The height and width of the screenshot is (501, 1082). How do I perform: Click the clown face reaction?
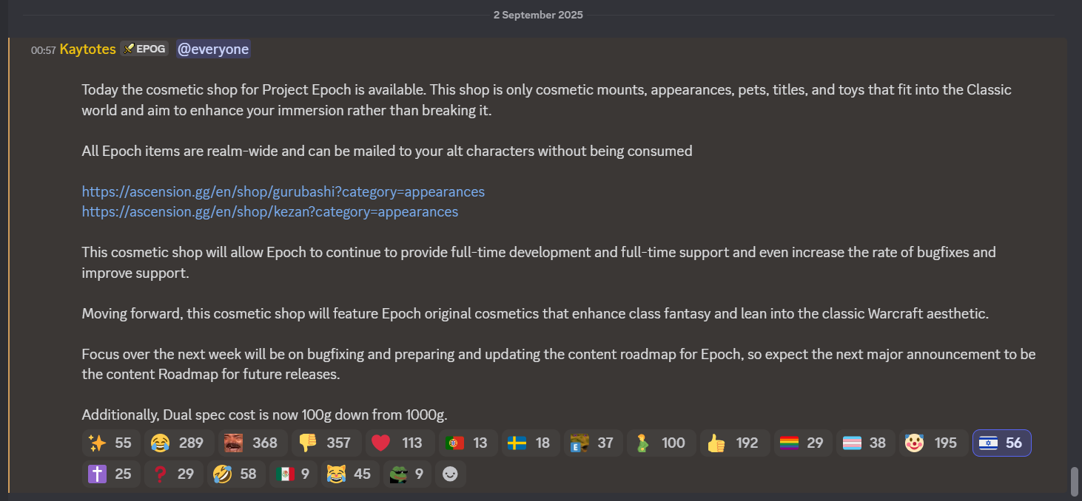(x=934, y=443)
